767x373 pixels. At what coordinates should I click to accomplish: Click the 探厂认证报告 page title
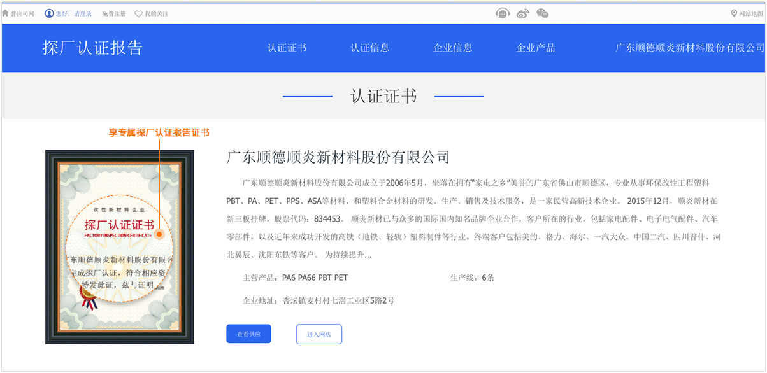(x=92, y=48)
